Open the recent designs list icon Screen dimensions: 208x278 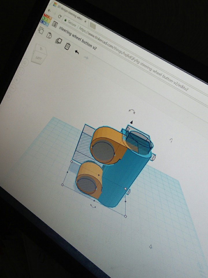pos(55,24)
